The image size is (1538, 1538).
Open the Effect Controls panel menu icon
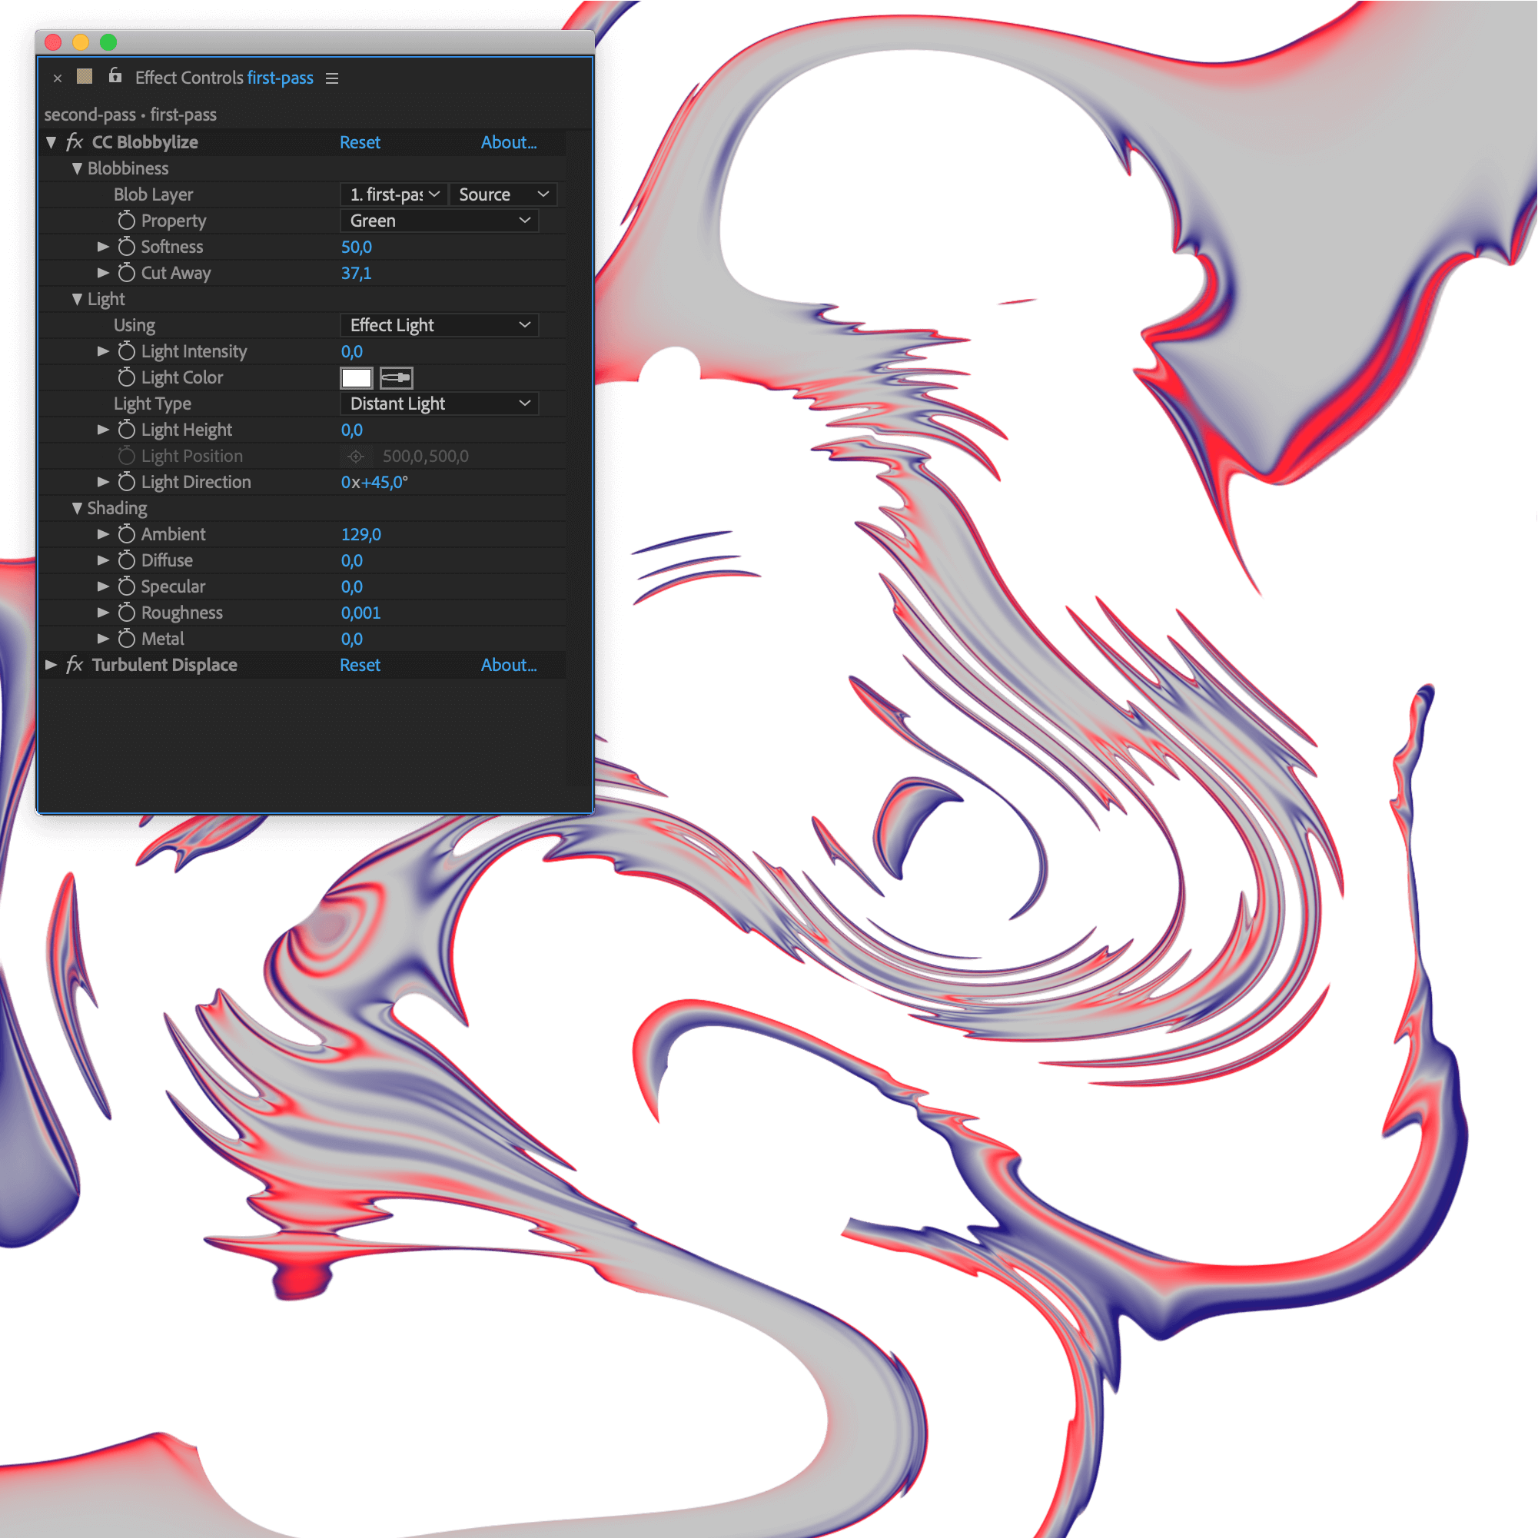(x=332, y=78)
